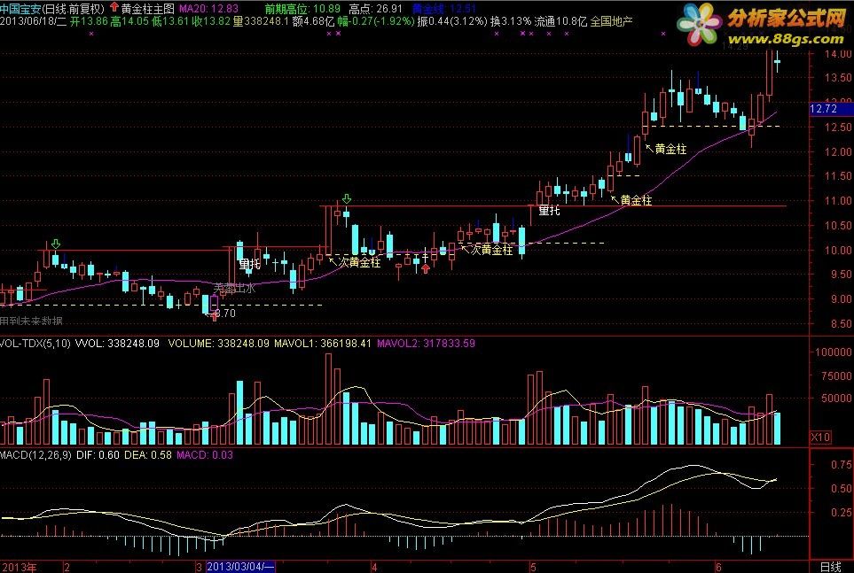Click the 100000 volume axis label
This screenshot has width=854, height=573.
tap(834, 352)
